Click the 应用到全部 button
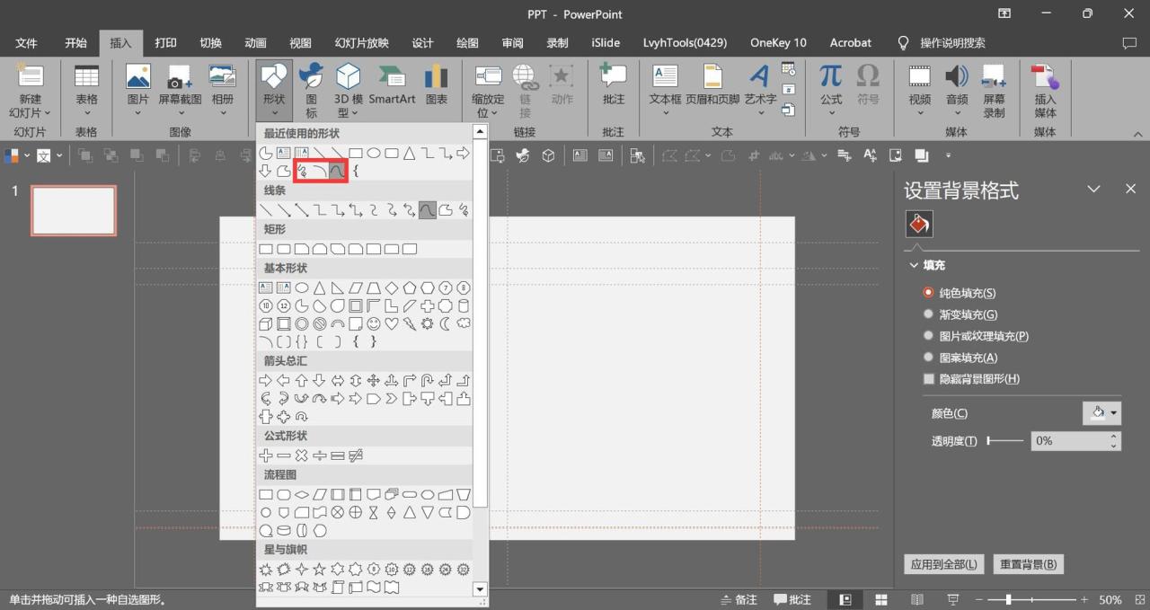This screenshot has width=1150, height=610. pyautogui.click(x=943, y=564)
